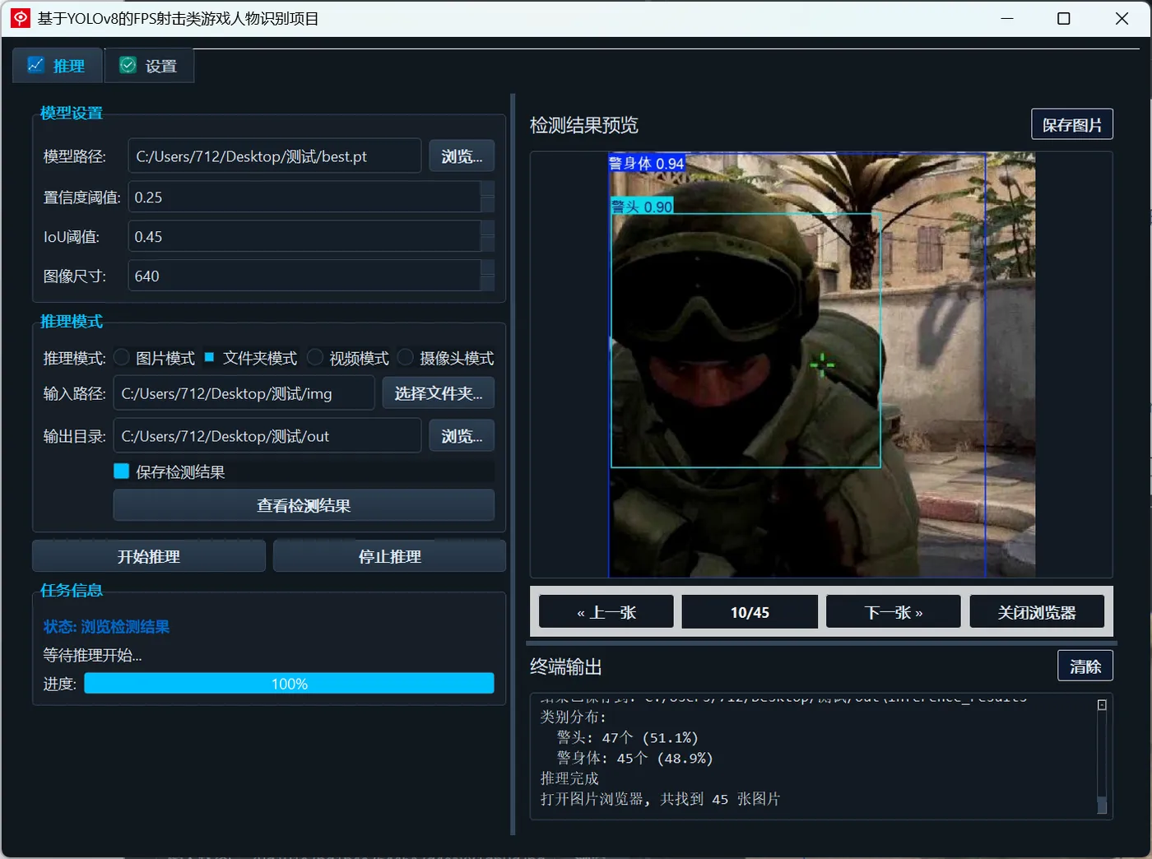The width and height of the screenshot is (1152, 859).
Task: Click 推理完成 terminal line
Action: point(569,778)
